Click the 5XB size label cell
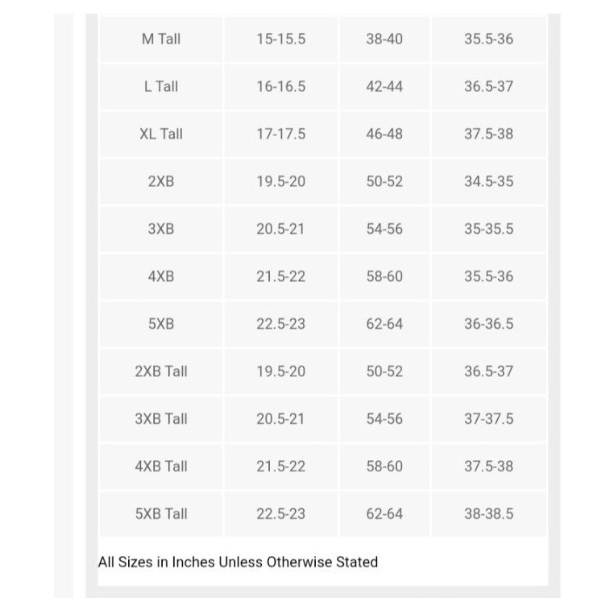 coord(161,324)
